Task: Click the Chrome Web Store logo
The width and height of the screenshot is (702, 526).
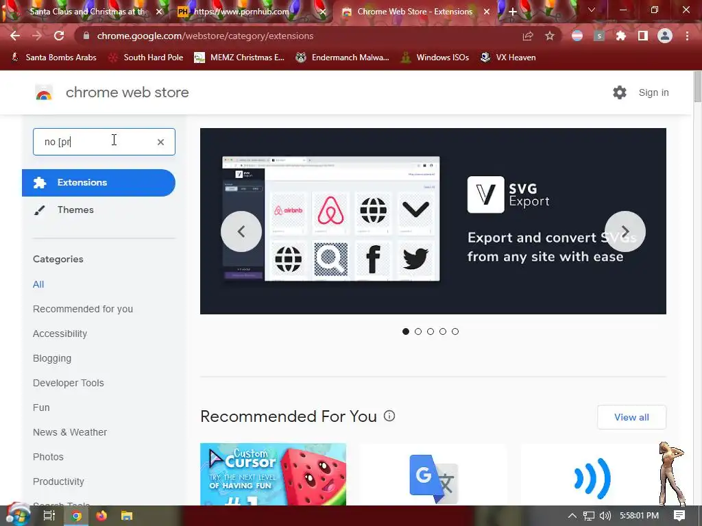Action: tap(44, 92)
